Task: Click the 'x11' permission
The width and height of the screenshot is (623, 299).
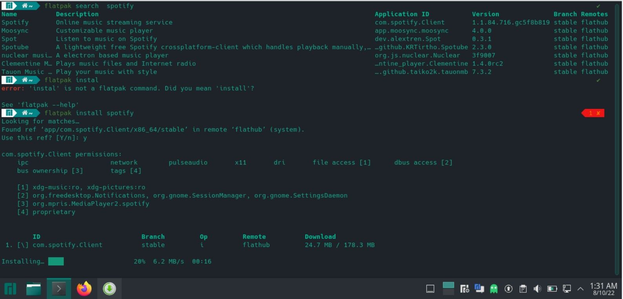Action: tap(241, 162)
